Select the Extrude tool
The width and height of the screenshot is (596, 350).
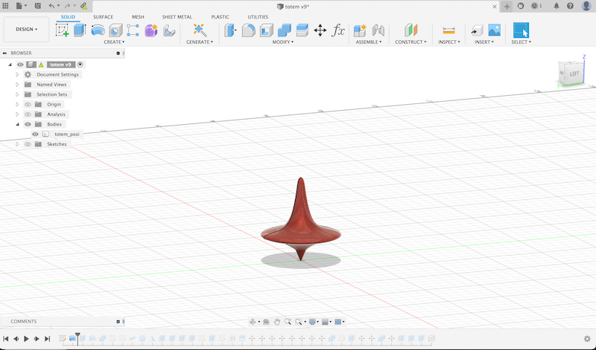80,30
